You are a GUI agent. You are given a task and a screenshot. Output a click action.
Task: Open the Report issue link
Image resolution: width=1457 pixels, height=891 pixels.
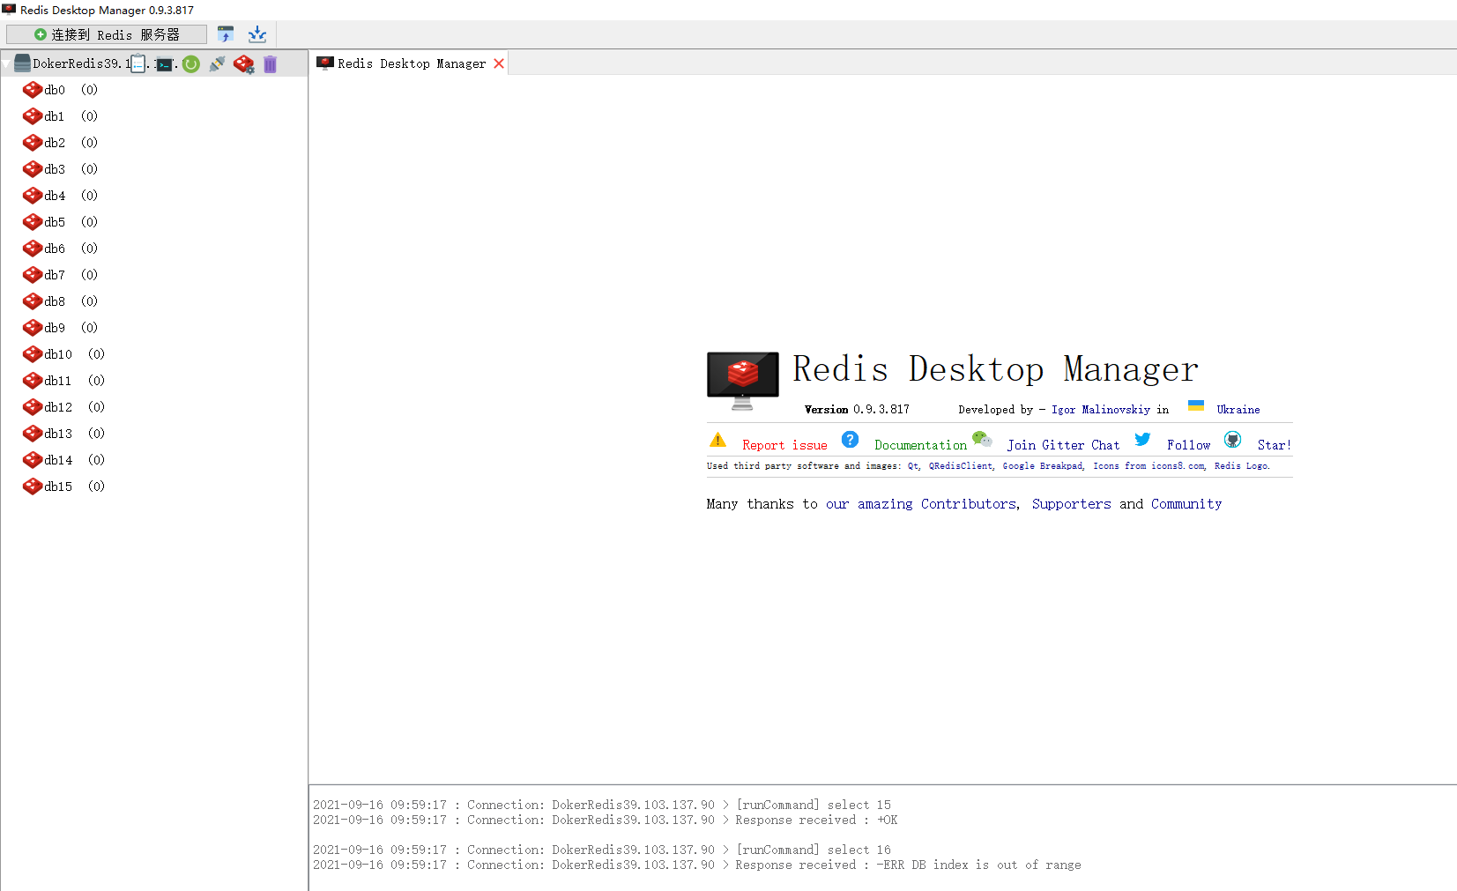784,446
